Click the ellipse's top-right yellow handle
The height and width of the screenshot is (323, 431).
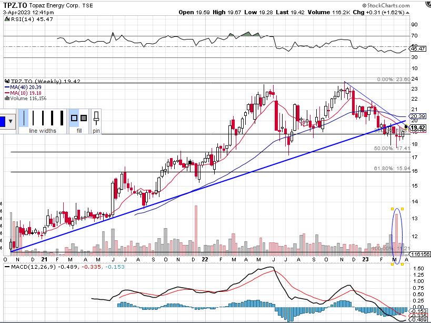point(403,209)
